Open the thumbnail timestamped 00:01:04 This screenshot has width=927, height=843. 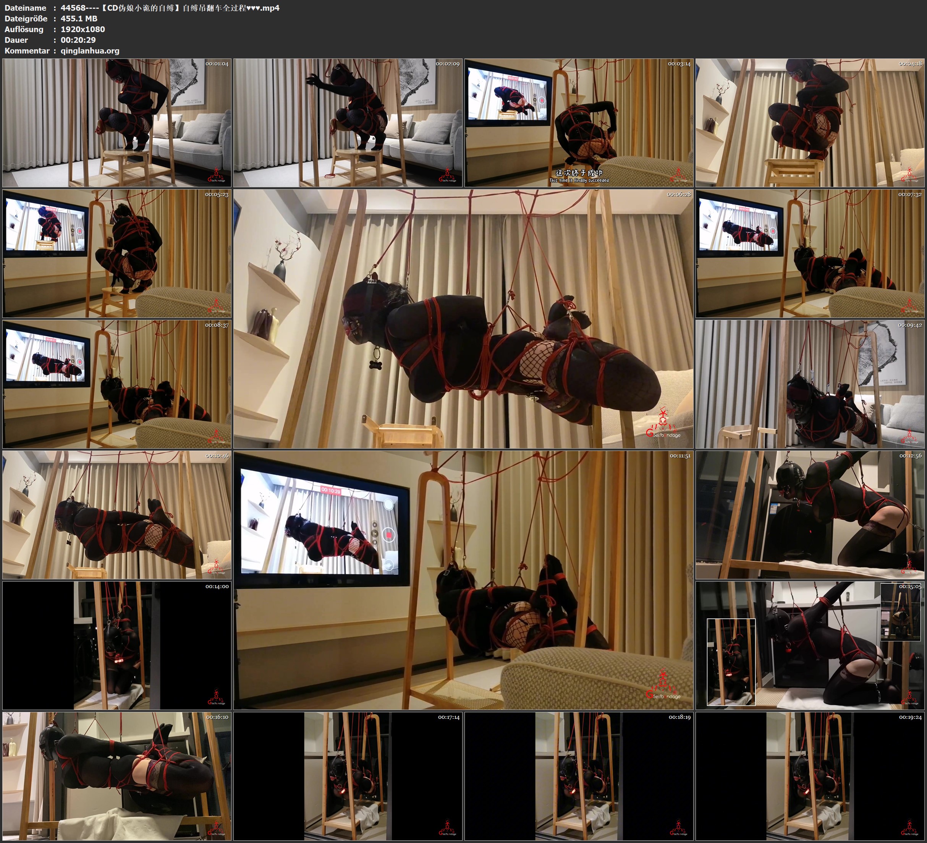pyautogui.click(x=117, y=122)
